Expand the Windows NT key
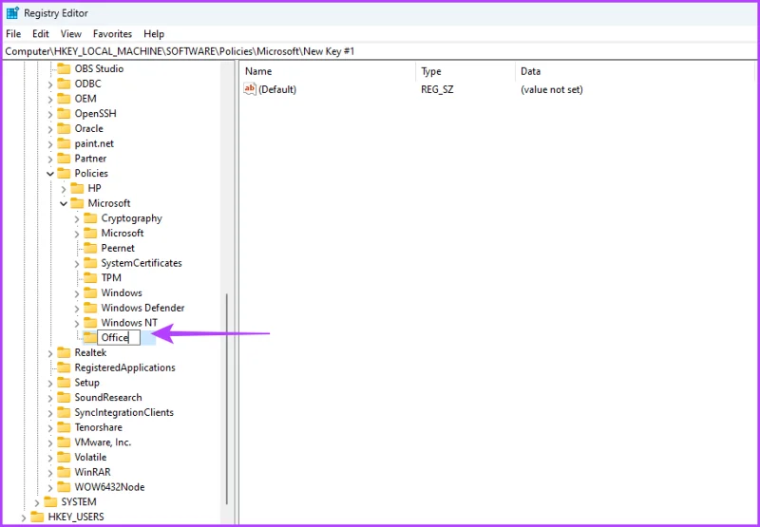760x527 pixels. click(77, 323)
